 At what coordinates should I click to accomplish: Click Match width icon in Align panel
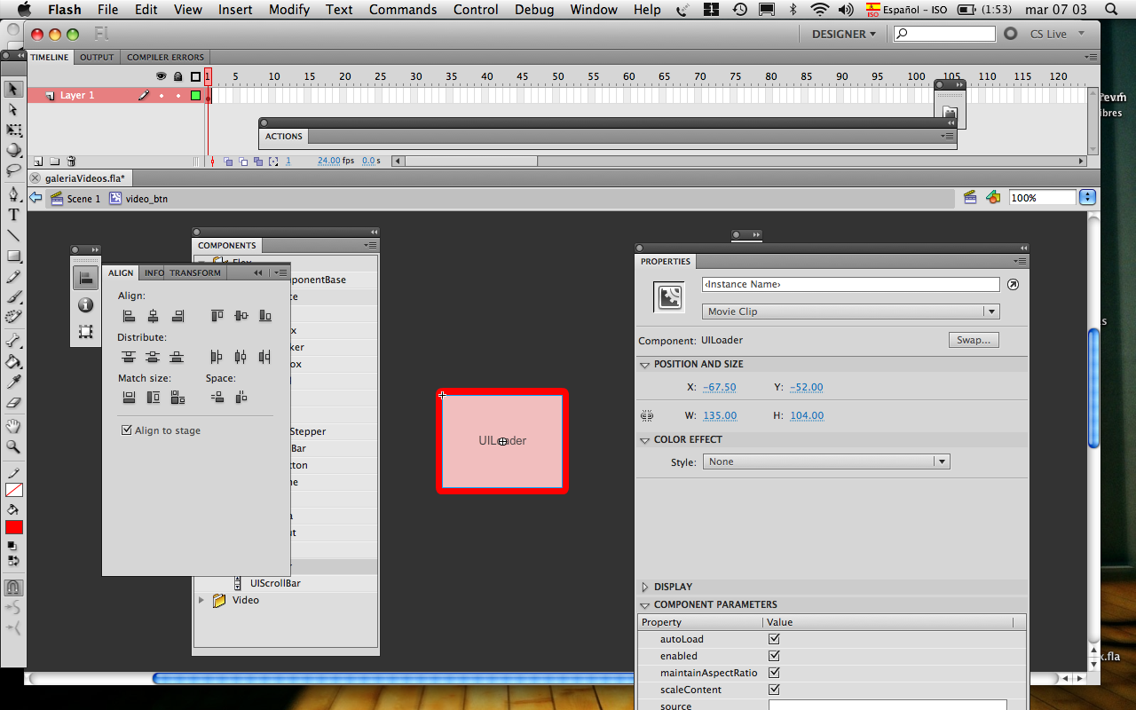[x=129, y=398]
